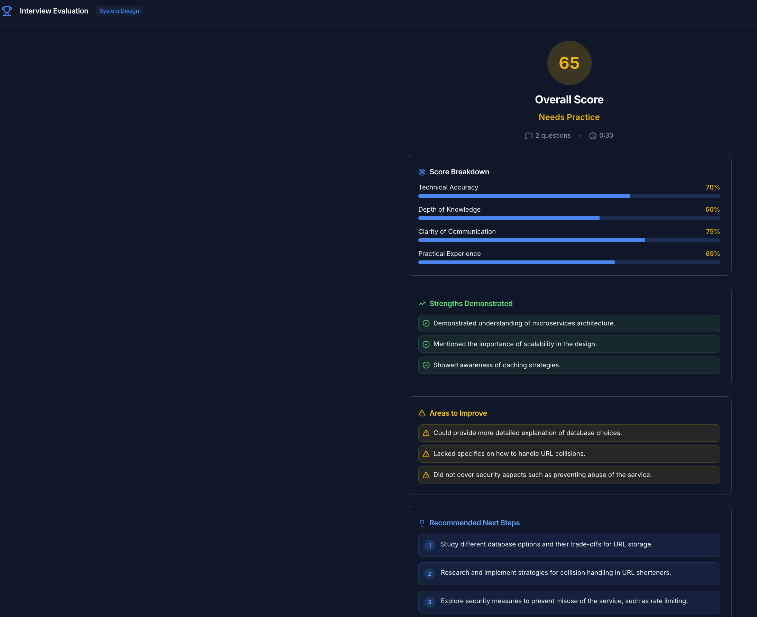Viewport: 757px width, 617px height.
Task: Click the database choices improvement item
Action: click(x=568, y=433)
